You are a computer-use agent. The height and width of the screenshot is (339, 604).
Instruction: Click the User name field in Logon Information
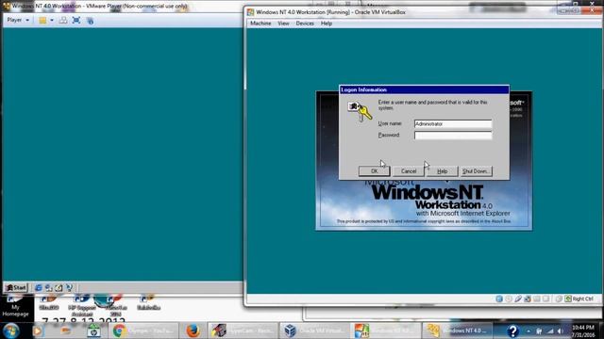[x=453, y=123]
